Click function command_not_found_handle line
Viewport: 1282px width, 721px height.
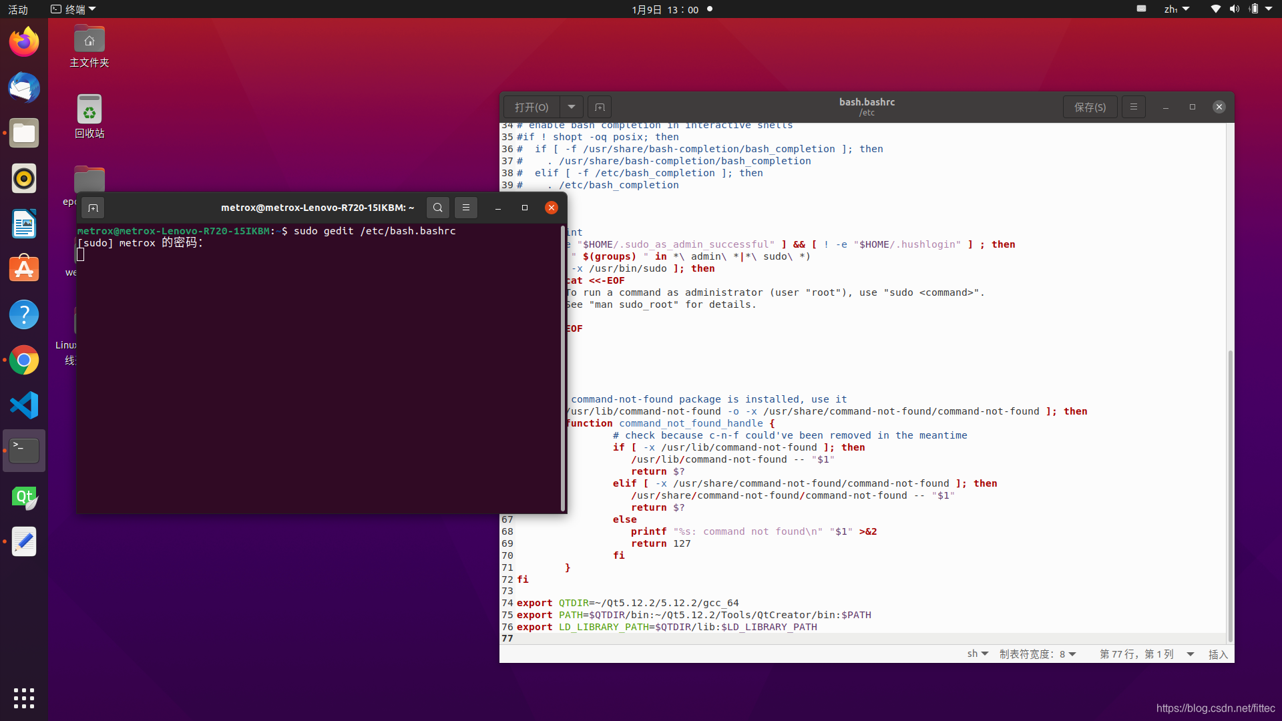(x=670, y=423)
